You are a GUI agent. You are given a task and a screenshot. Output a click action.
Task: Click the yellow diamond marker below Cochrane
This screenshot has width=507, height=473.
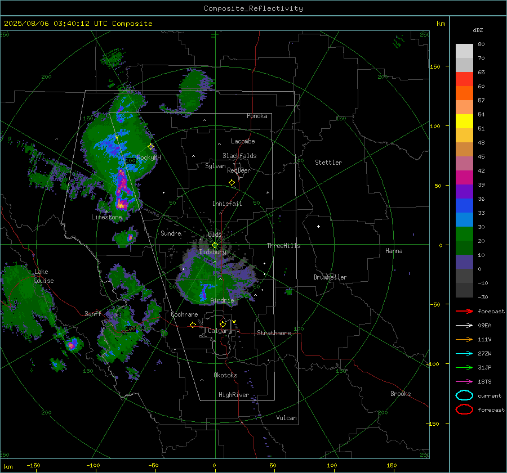(x=193, y=325)
